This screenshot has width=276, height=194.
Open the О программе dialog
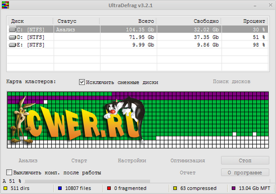[245, 172]
